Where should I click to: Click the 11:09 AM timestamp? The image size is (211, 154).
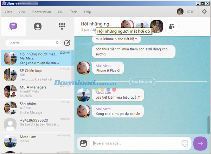tap(65, 53)
